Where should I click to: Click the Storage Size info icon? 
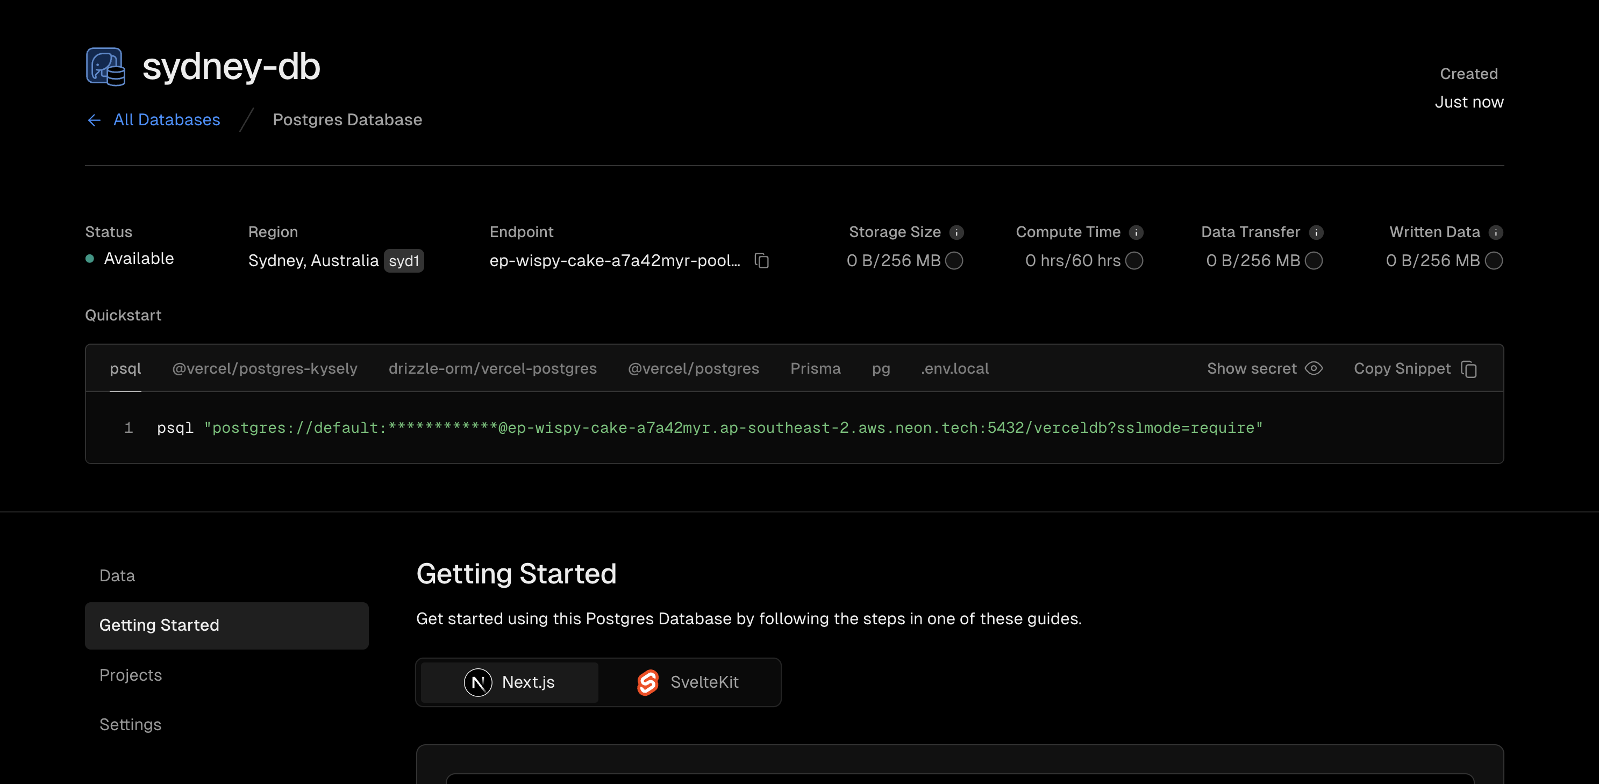point(956,232)
